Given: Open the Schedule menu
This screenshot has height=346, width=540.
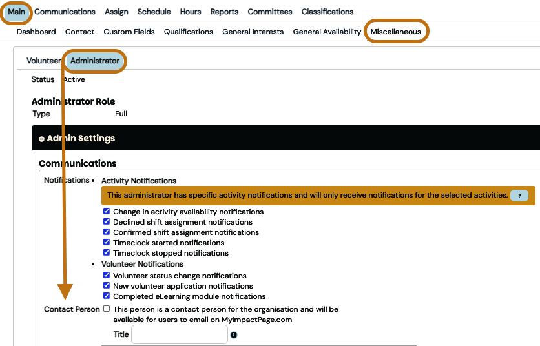Looking at the screenshot, I should 154,12.
